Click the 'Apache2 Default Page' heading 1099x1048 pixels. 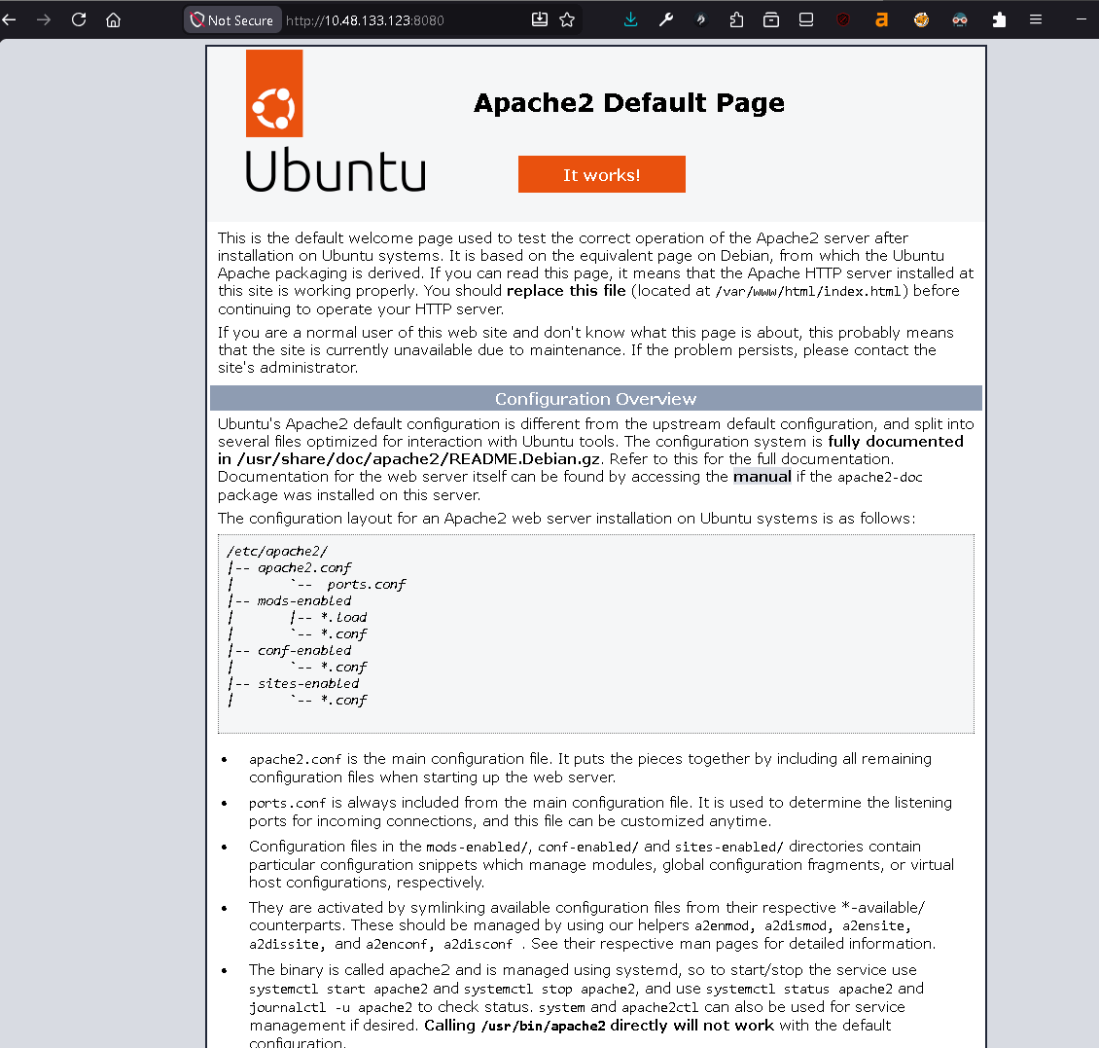(628, 102)
